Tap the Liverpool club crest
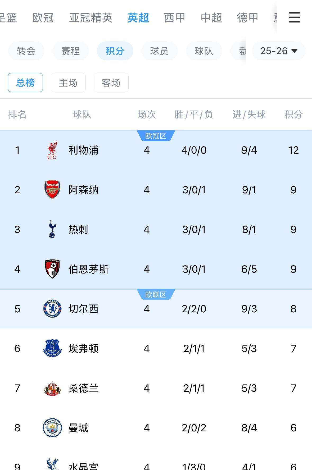 click(x=52, y=150)
